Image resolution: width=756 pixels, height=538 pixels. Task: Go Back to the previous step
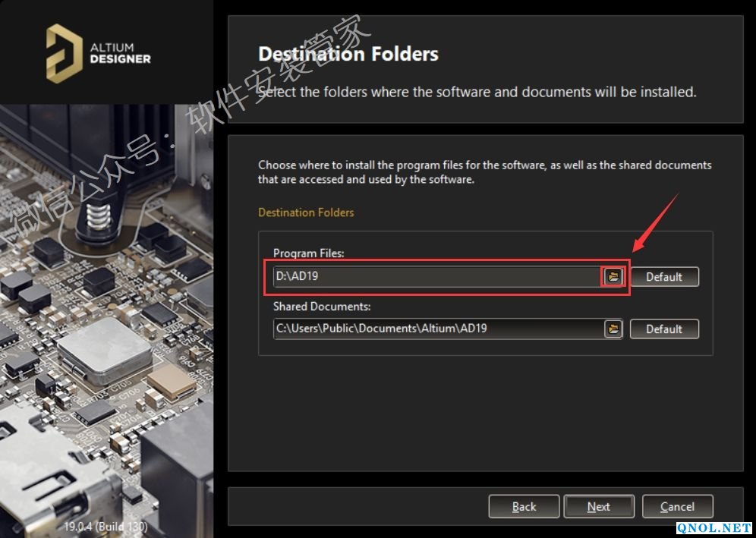point(524,507)
